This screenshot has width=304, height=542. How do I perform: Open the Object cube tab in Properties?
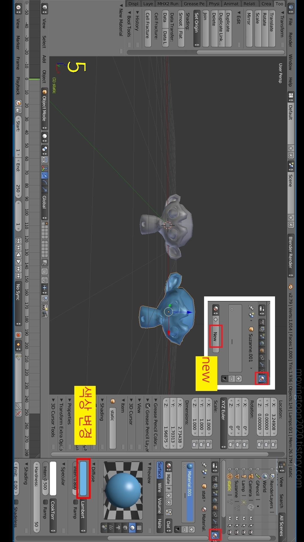(x=215, y=507)
